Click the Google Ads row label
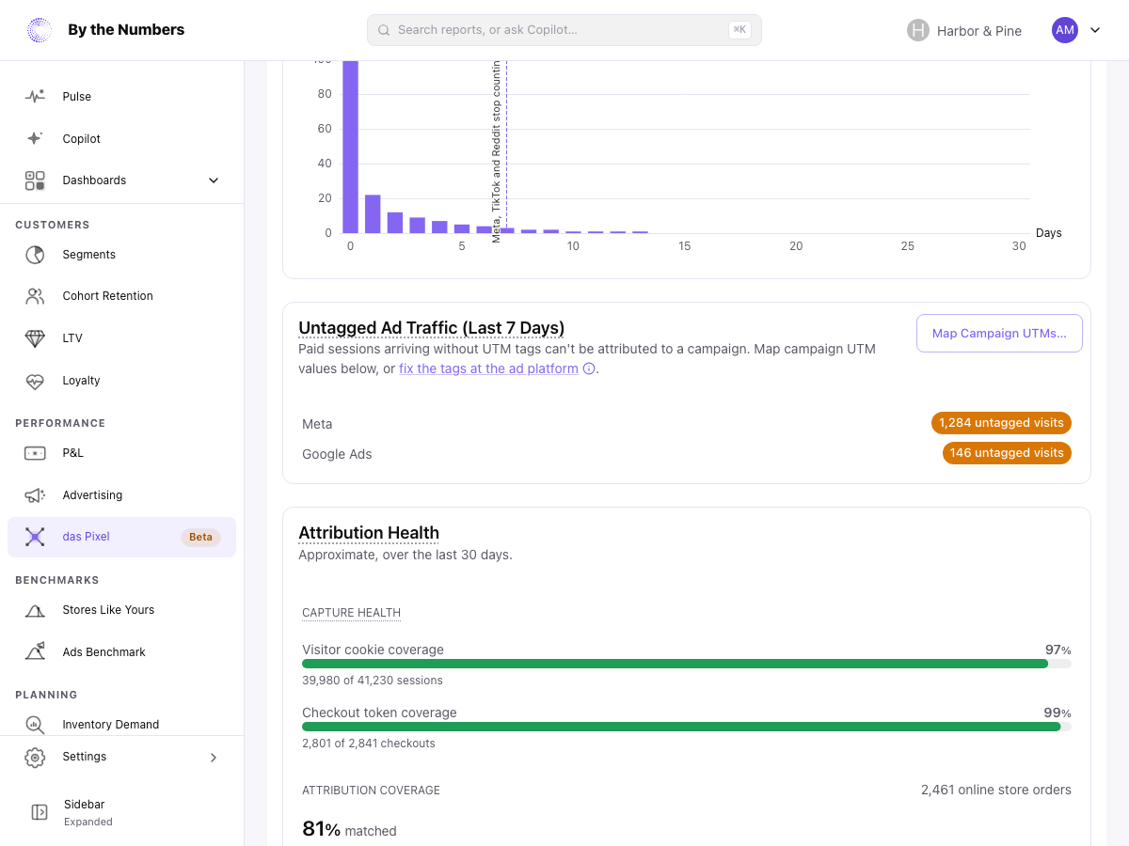This screenshot has width=1129, height=846. (337, 454)
